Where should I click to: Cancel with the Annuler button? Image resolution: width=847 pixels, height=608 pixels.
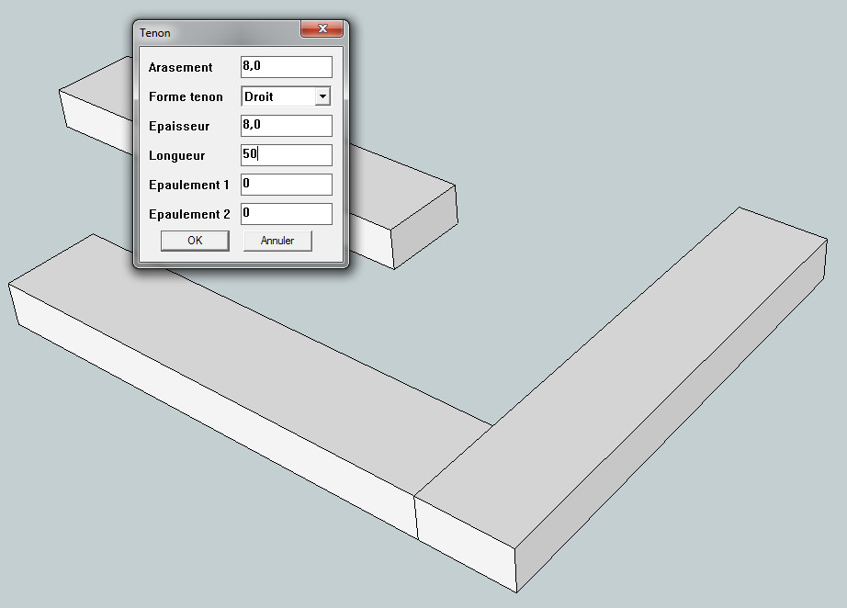pyautogui.click(x=277, y=241)
